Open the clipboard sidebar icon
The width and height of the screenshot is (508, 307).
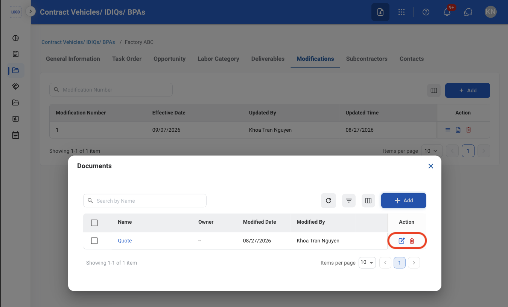point(15,54)
